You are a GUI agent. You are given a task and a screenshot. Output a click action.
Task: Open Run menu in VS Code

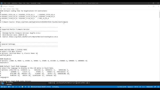point(28,3)
